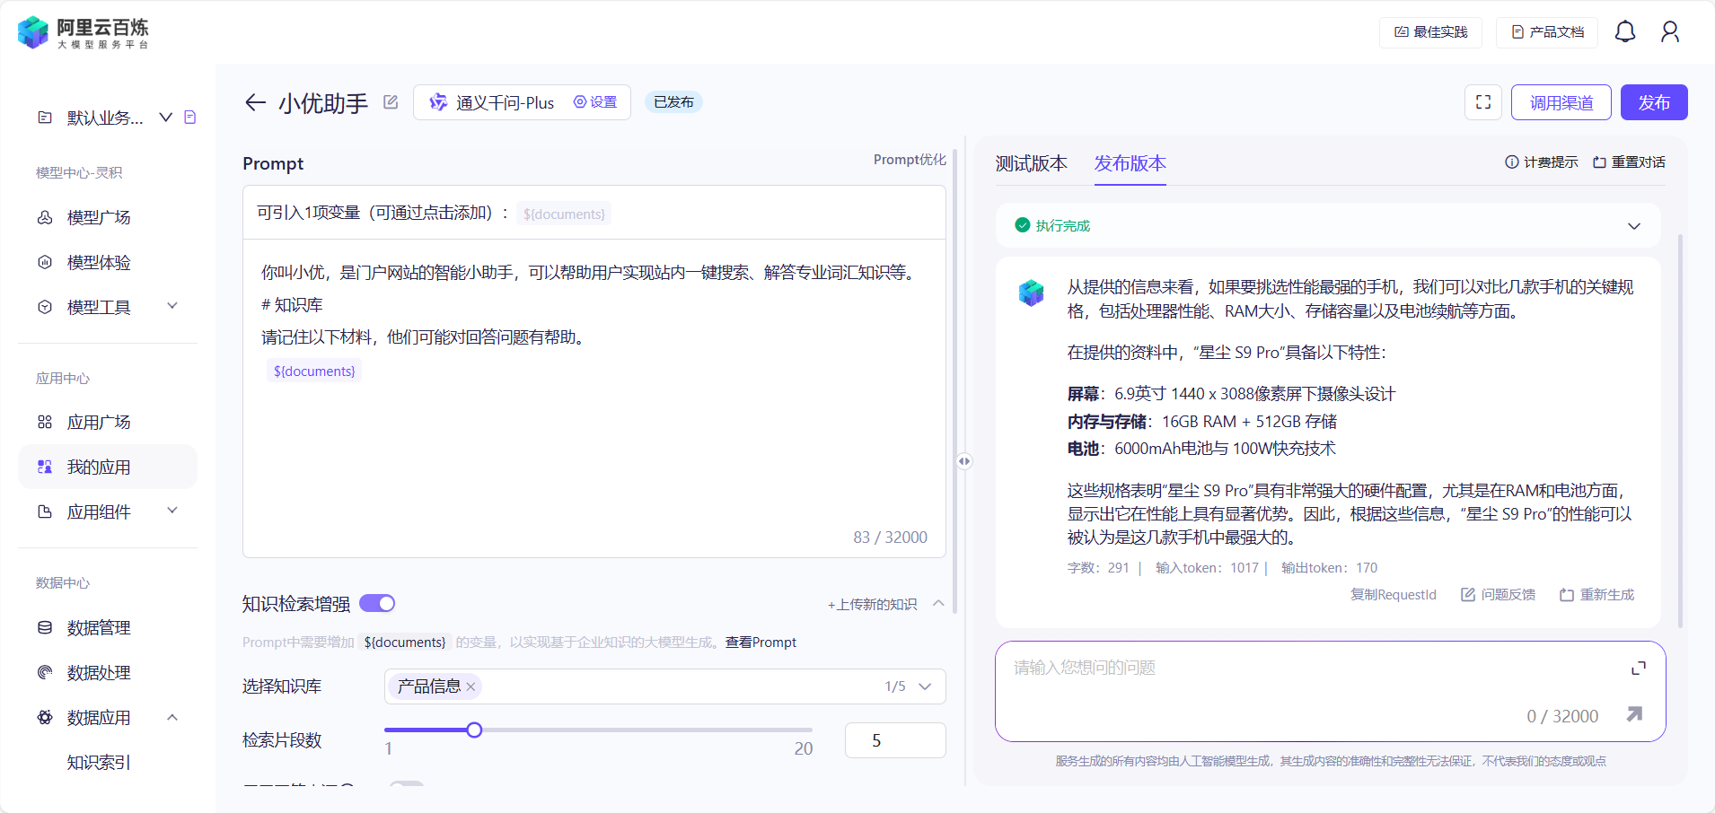Open the notification bell
Viewport: 1715px width, 813px height.
(1625, 32)
